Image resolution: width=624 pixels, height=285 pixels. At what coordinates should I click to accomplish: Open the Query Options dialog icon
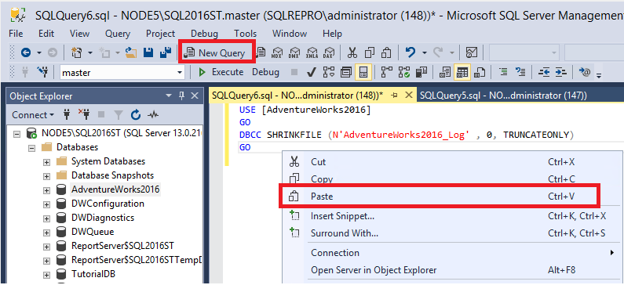346,72
